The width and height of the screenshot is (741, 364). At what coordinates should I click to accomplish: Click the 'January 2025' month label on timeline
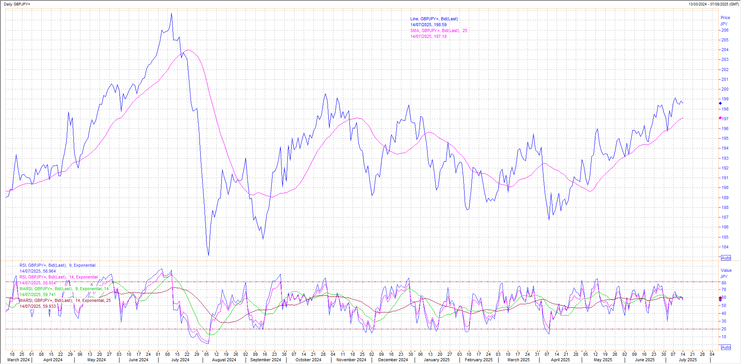(x=436, y=360)
